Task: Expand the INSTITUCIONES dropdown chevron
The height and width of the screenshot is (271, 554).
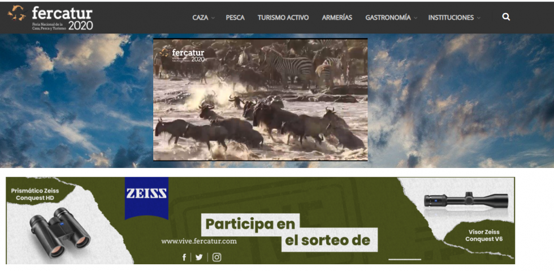Action: pos(479,18)
